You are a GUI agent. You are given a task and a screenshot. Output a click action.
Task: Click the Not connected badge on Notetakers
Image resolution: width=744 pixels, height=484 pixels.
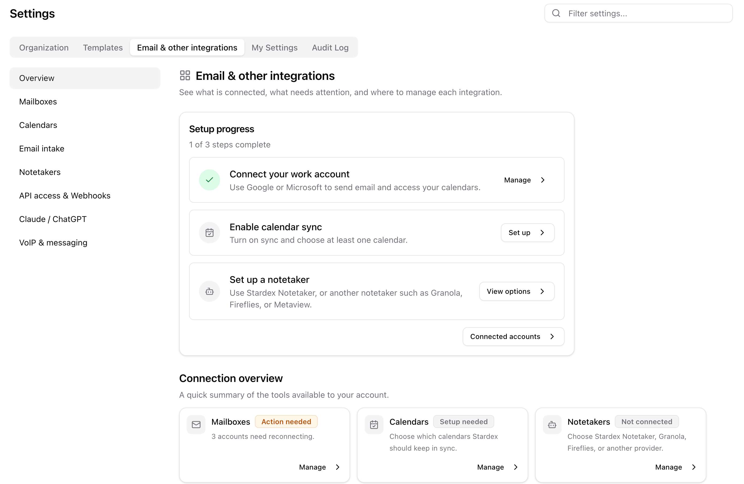646,421
